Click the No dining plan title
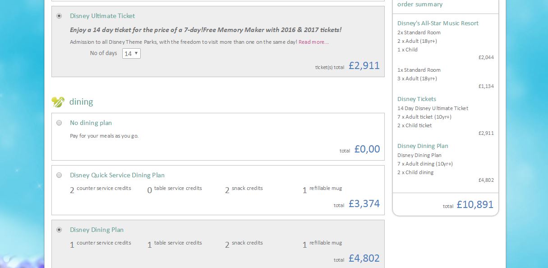The width and height of the screenshot is (548, 268). click(x=91, y=123)
